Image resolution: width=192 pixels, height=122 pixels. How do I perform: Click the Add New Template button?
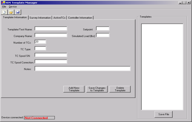tap(74, 89)
